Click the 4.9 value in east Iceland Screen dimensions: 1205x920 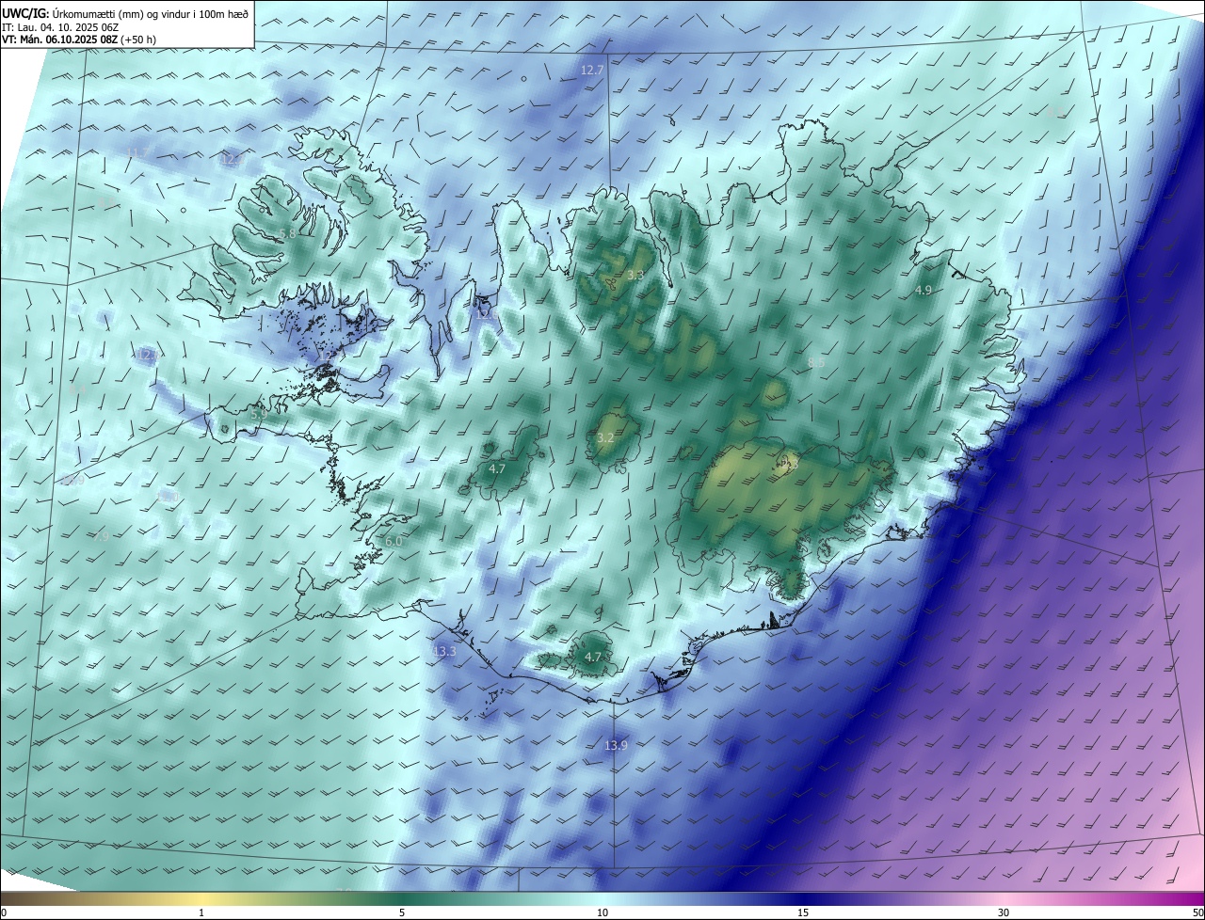point(924,291)
